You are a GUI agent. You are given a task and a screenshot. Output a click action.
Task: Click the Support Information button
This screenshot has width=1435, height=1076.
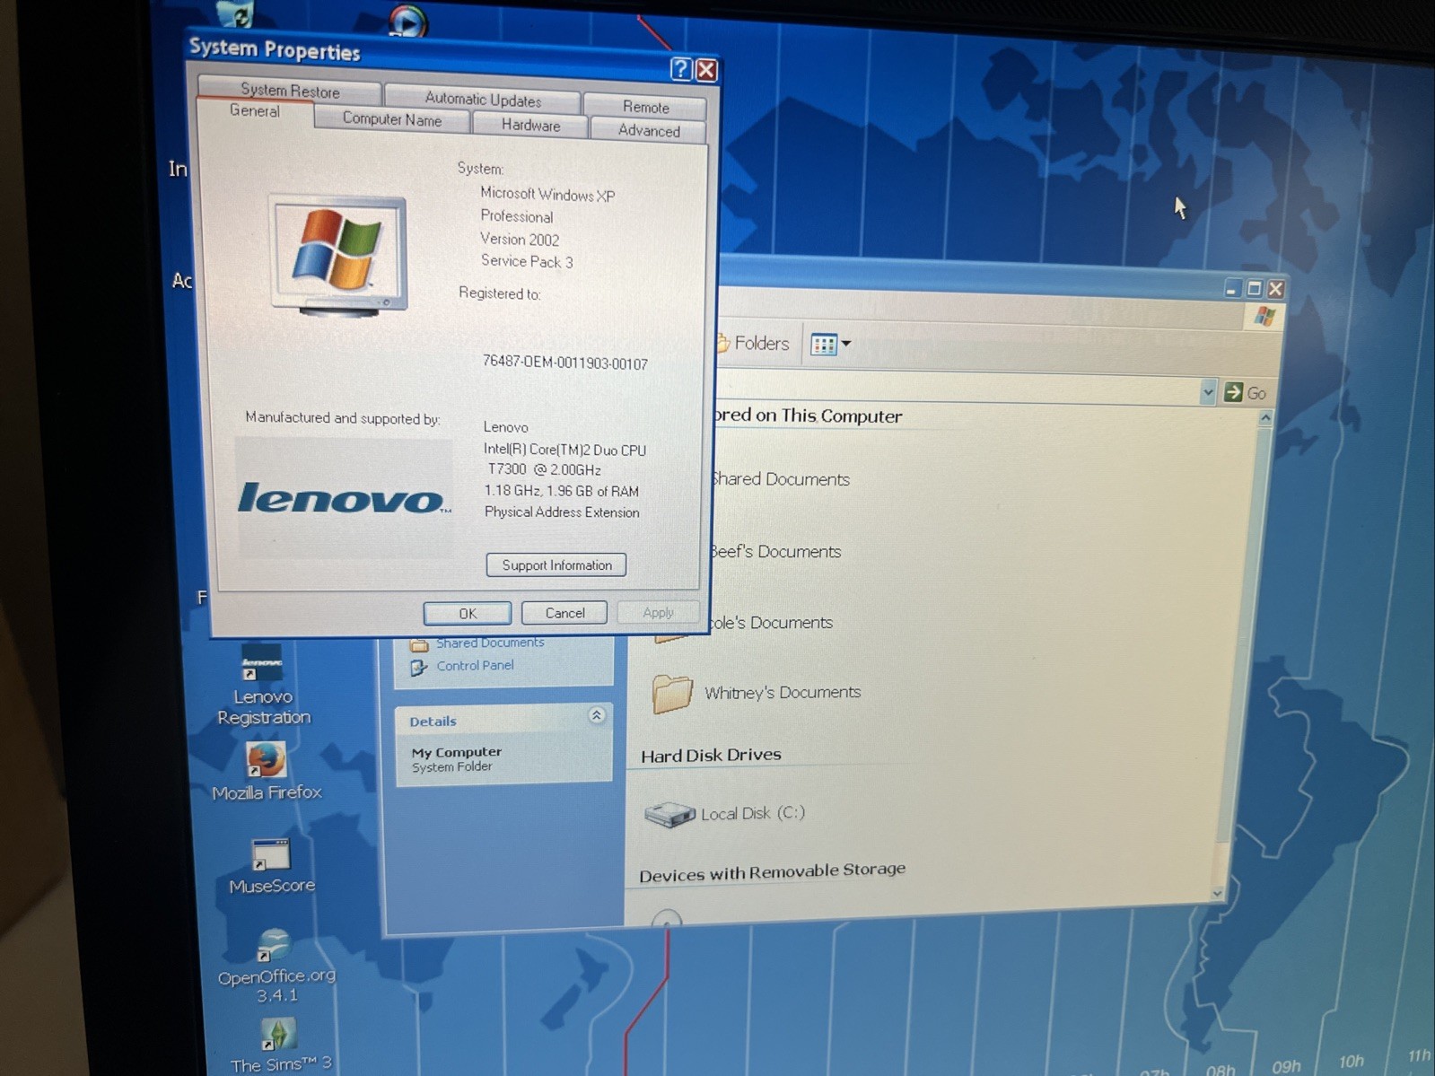(556, 564)
